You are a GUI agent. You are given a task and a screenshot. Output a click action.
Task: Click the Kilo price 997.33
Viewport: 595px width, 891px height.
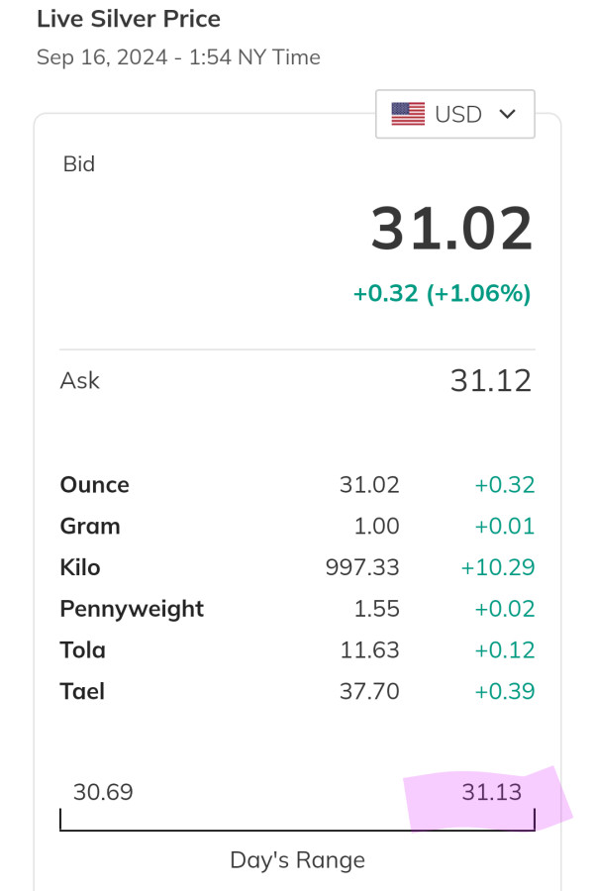pos(362,567)
